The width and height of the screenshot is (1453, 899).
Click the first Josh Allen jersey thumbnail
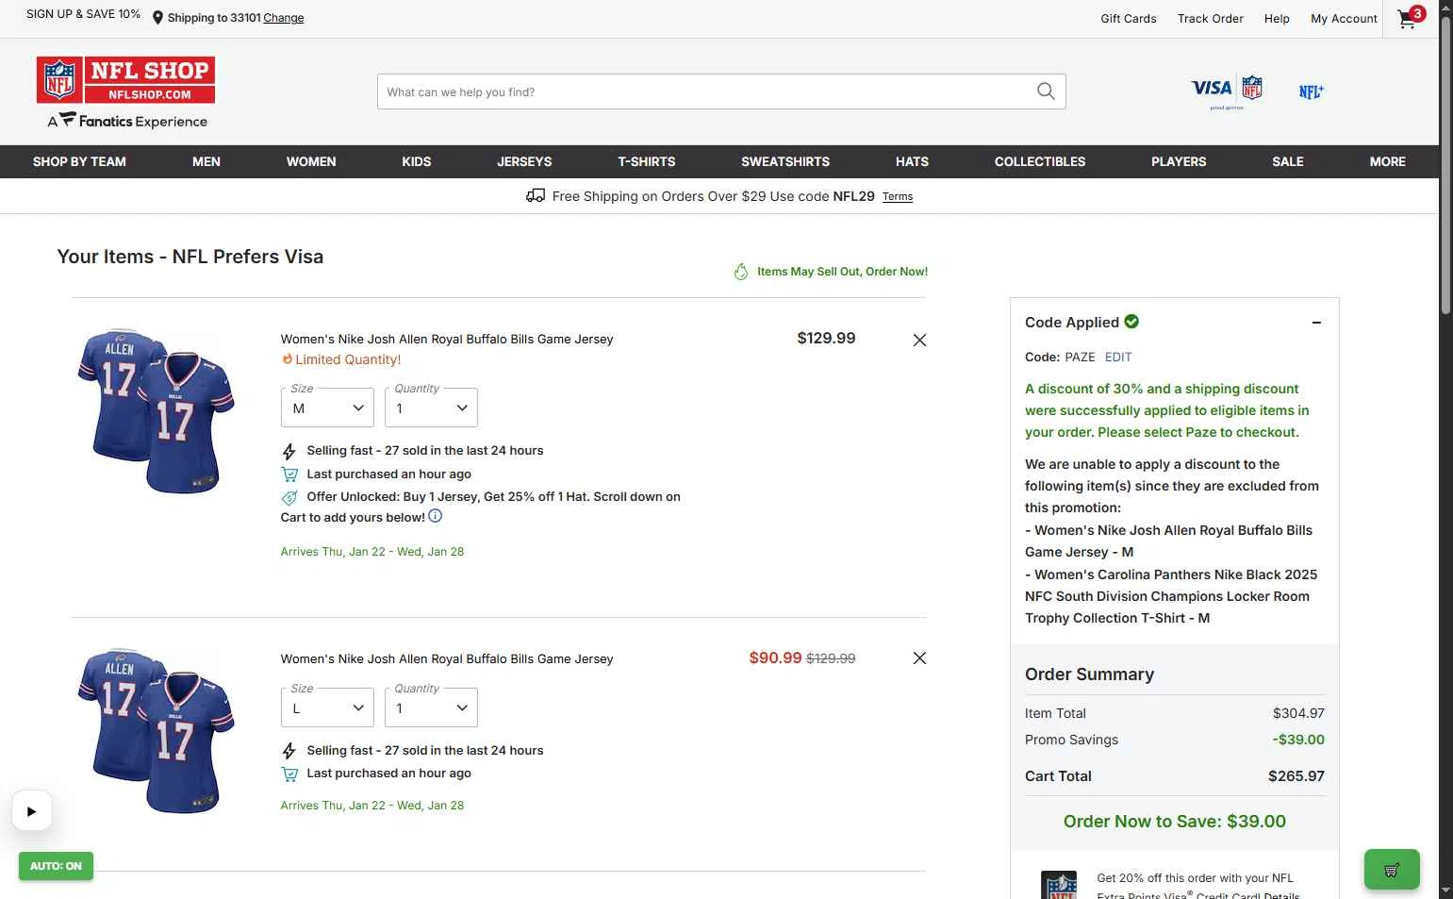click(x=157, y=410)
